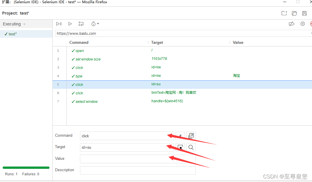Click the Target column header
This screenshot has height=182, width=312.
pos(157,42)
